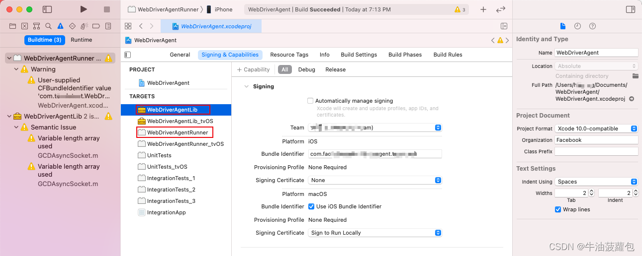Toggle the left navigator sidebar
This screenshot has width=642, height=256.
pos(47,9)
